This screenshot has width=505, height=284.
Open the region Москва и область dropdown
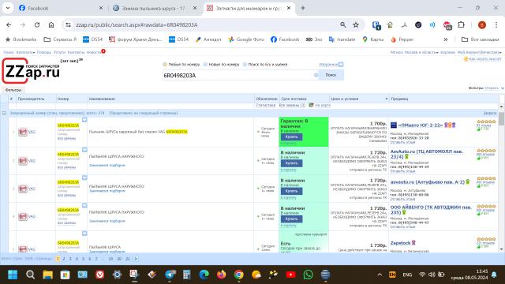pos(414,52)
